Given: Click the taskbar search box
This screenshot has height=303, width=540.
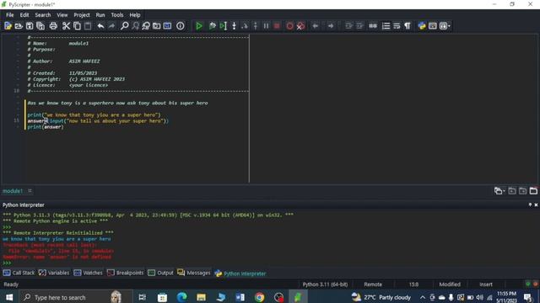Looking at the screenshot, I should [x=75, y=297].
